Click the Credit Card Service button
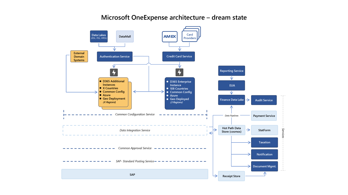 point(178,56)
